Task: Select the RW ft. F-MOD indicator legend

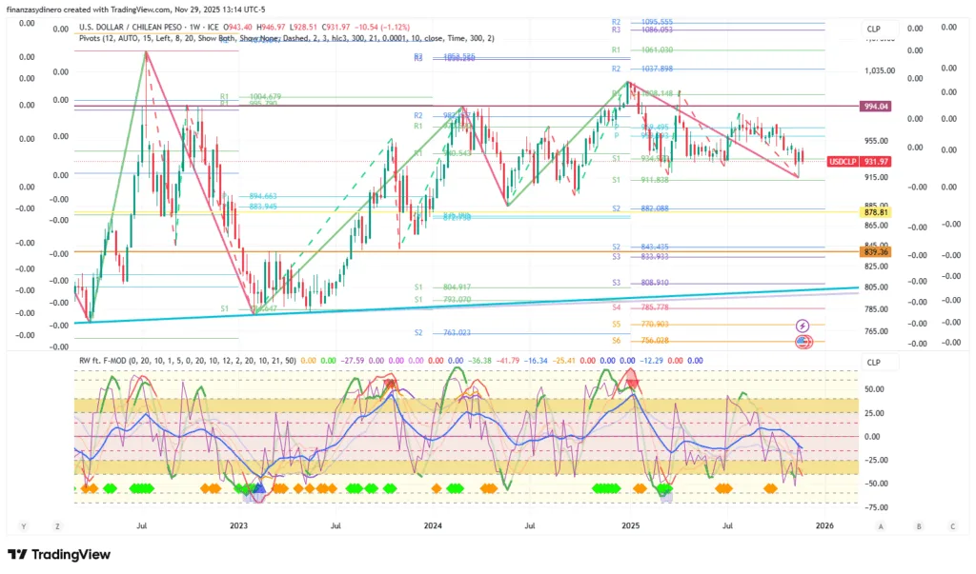Action: point(107,361)
